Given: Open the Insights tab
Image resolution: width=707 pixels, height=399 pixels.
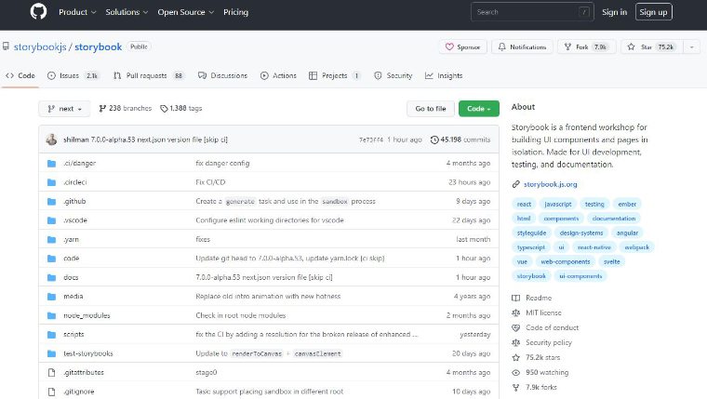Looking at the screenshot, I should (444, 75).
